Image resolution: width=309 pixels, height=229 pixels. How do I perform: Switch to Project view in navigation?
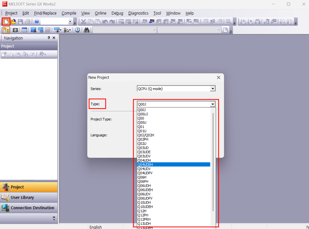pos(29,187)
